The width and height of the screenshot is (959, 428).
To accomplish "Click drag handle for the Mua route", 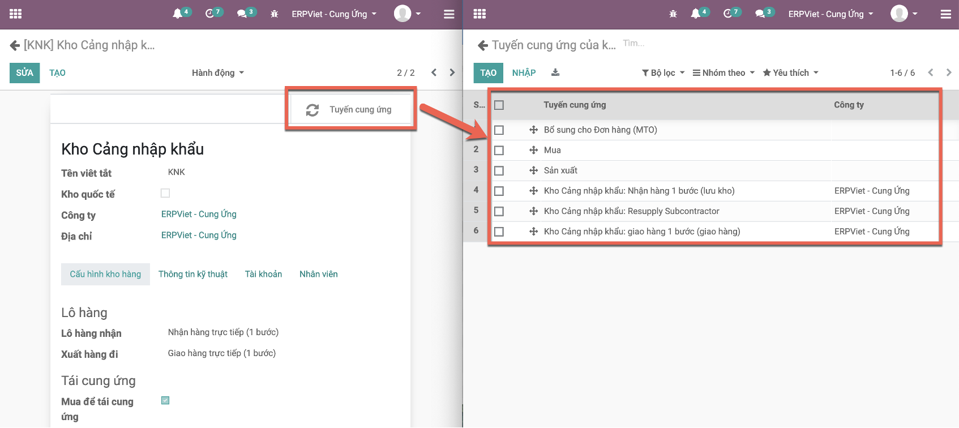I will pyautogui.click(x=533, y=150).
